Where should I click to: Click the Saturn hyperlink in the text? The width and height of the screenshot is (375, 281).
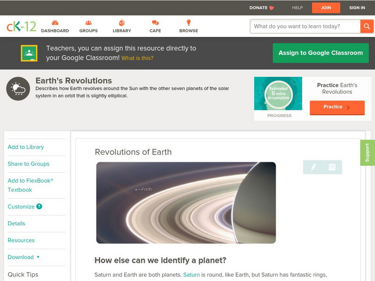[191, 275]
